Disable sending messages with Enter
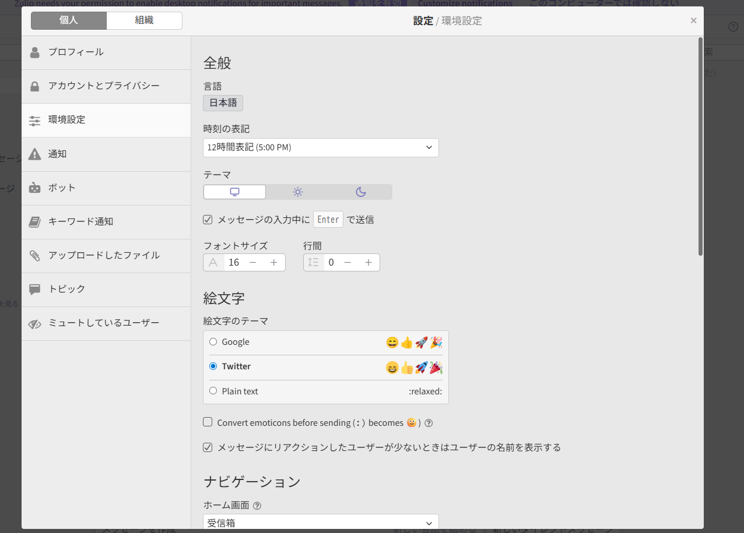The height and width of the screenshot is (533, 744). (x=208, y=219)
